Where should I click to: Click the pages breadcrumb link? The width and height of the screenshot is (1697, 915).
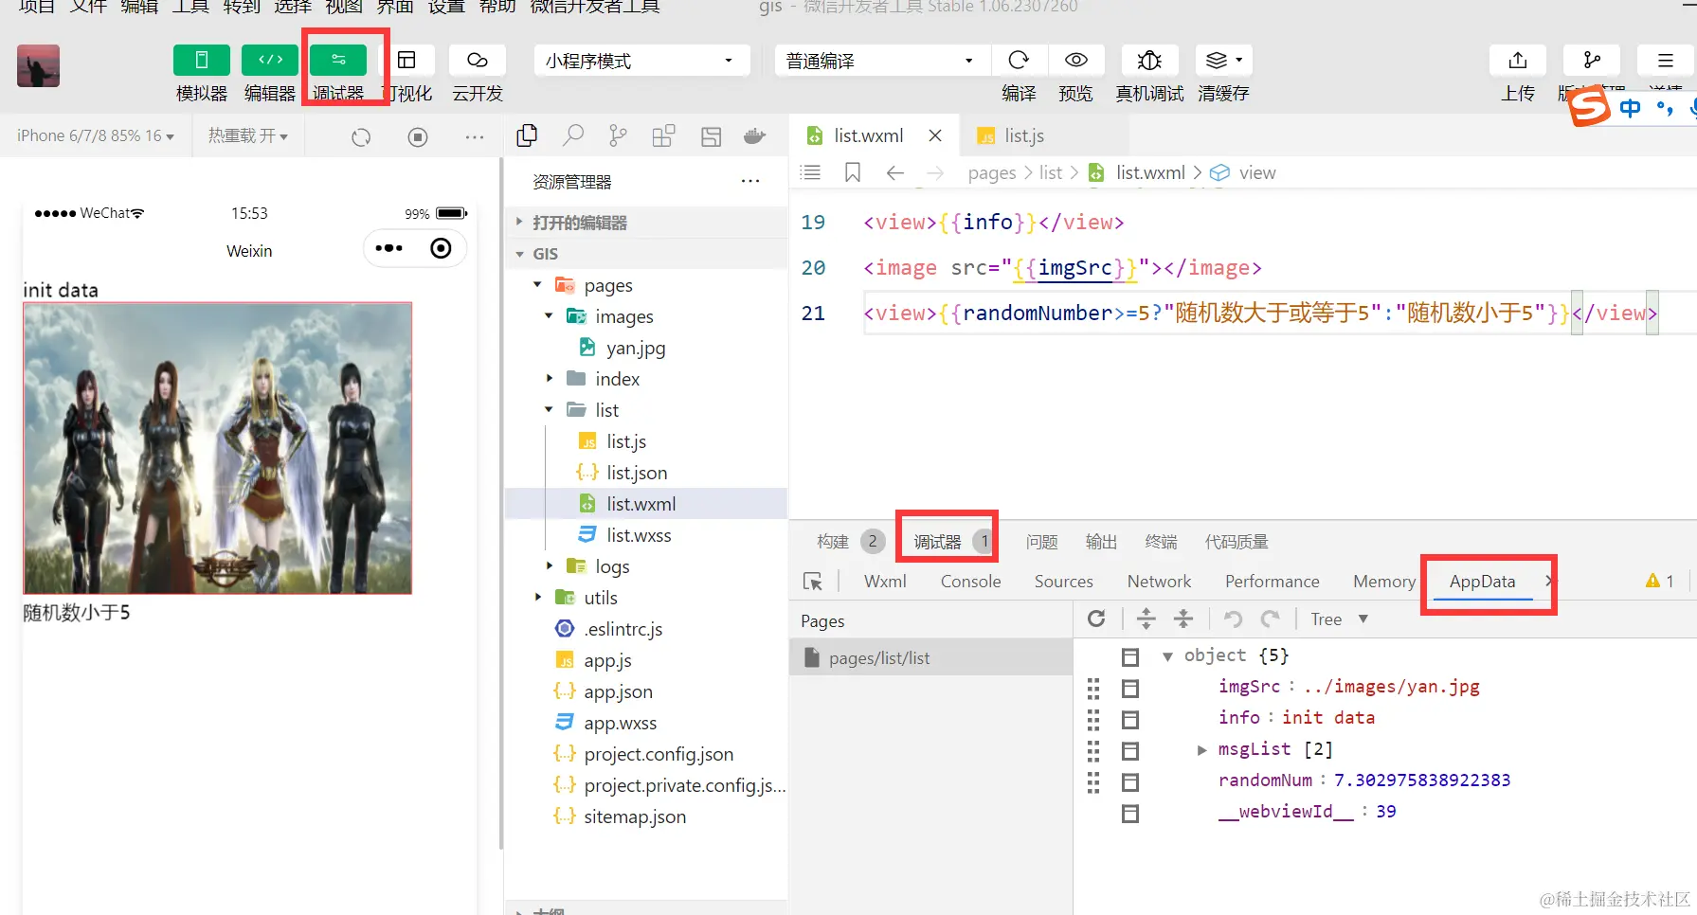point(992,172)
